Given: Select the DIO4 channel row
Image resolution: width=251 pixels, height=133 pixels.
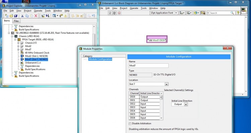Looking at the screenshot, I should [x=144, y=111].
